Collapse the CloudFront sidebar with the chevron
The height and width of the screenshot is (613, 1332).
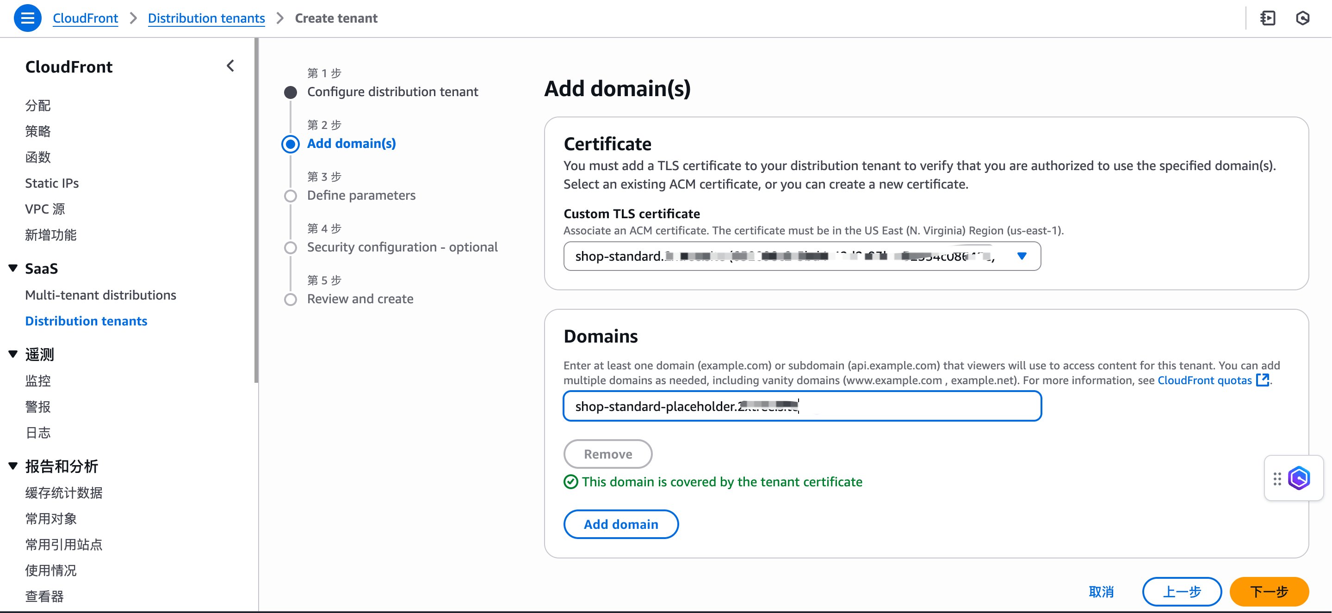tap(230, 66)
